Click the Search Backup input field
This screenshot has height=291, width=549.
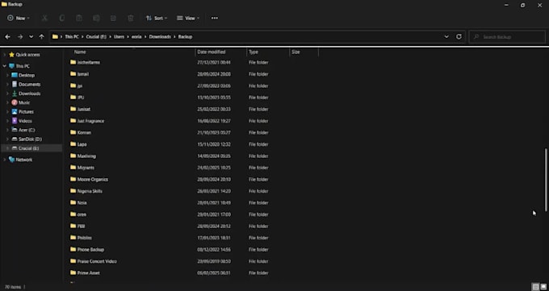pos(507,37)
